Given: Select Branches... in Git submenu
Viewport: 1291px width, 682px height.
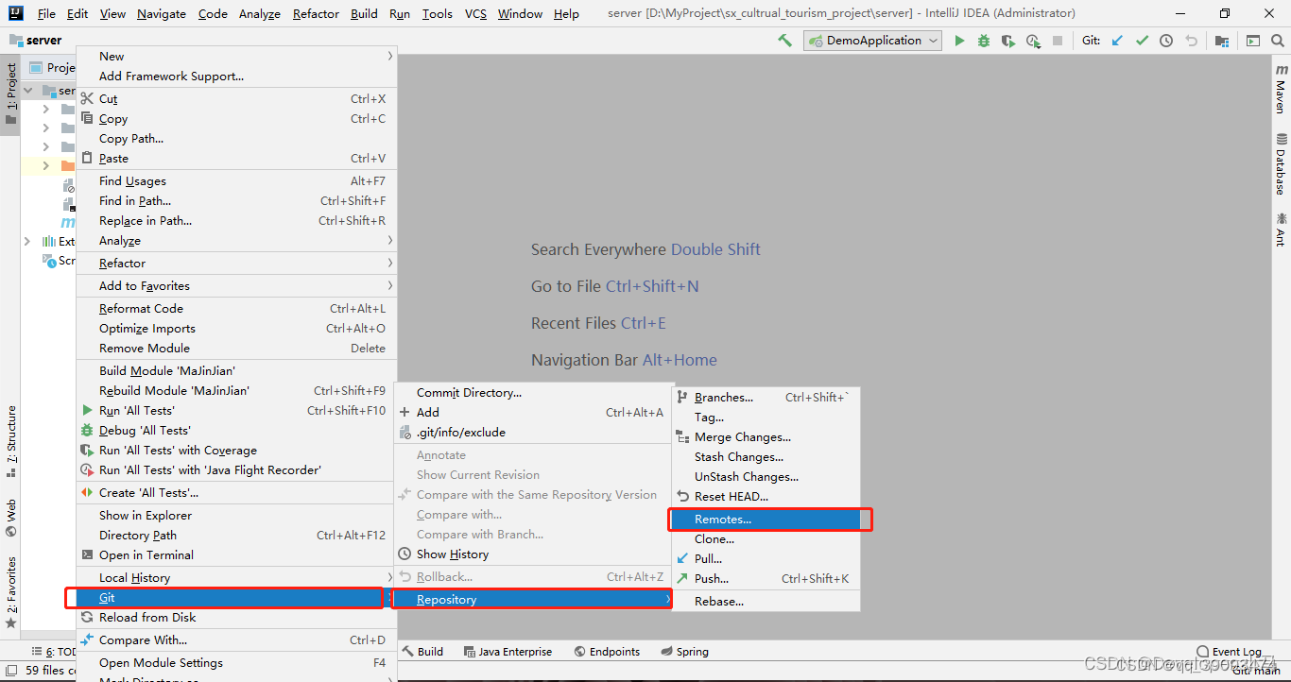Looking at the screenshot, I should (x=766, y=398).
